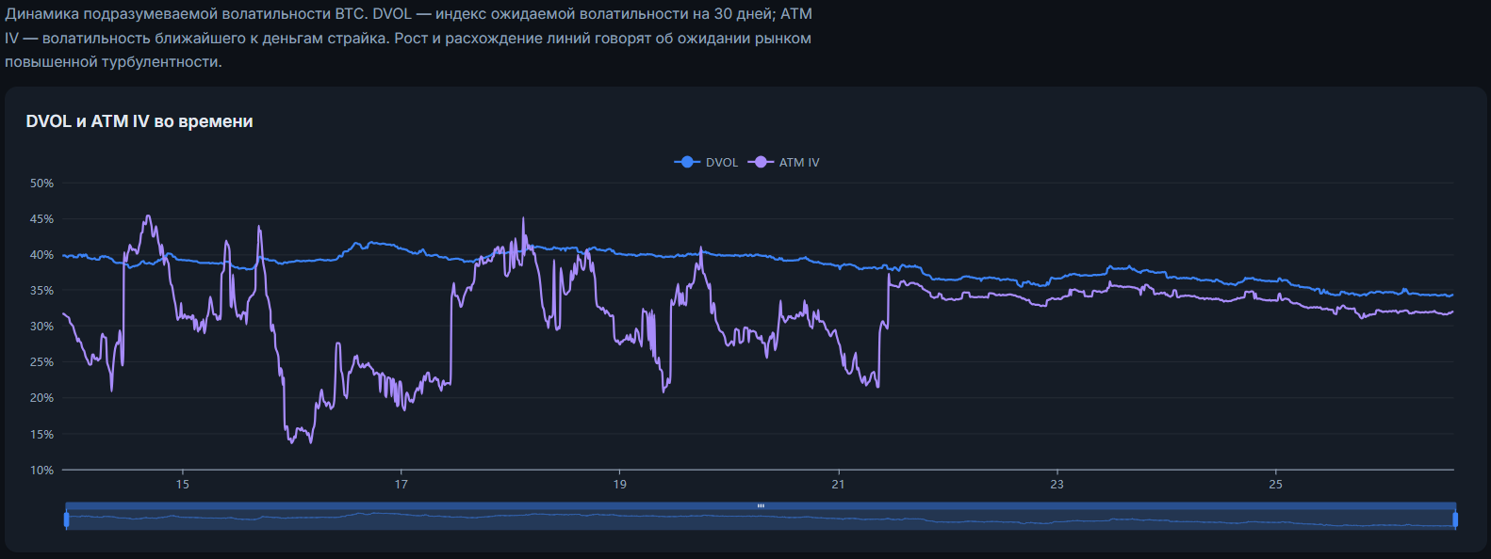Click the 20% y-axis label
The height and width of the screenshot is (559, 1491).
[x=41, y=398]
